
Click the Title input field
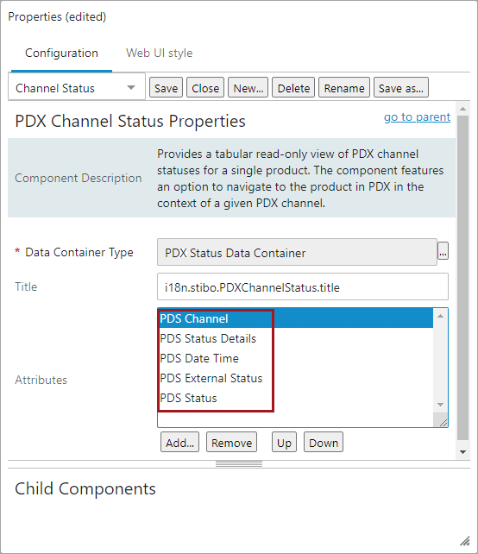303,286
